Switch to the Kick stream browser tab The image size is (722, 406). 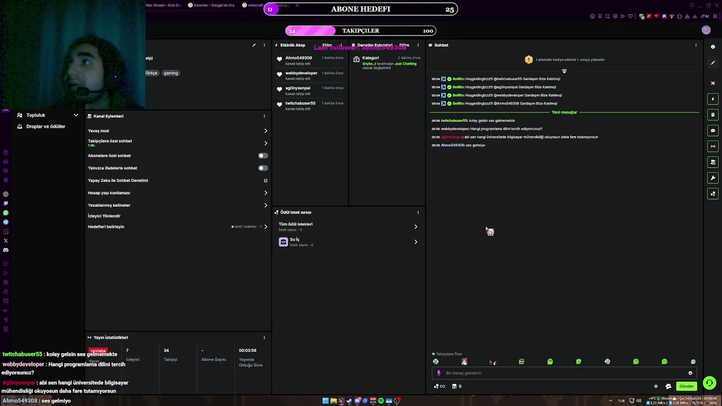click(x=164, y=5)
